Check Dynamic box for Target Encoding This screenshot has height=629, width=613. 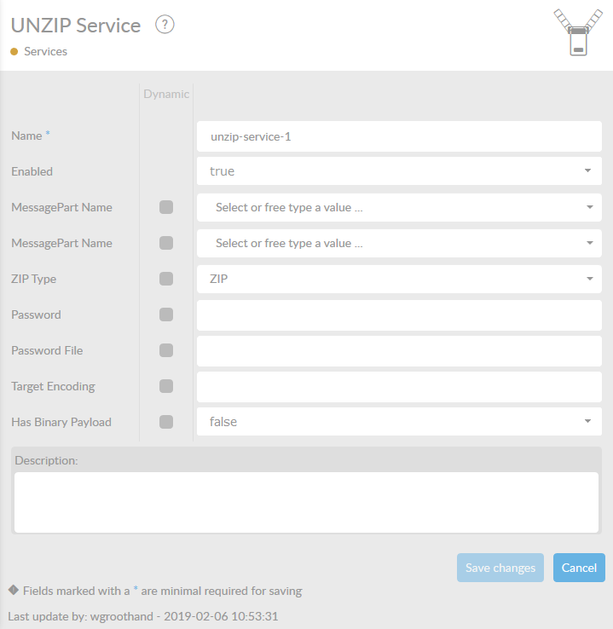coord(166,386)
